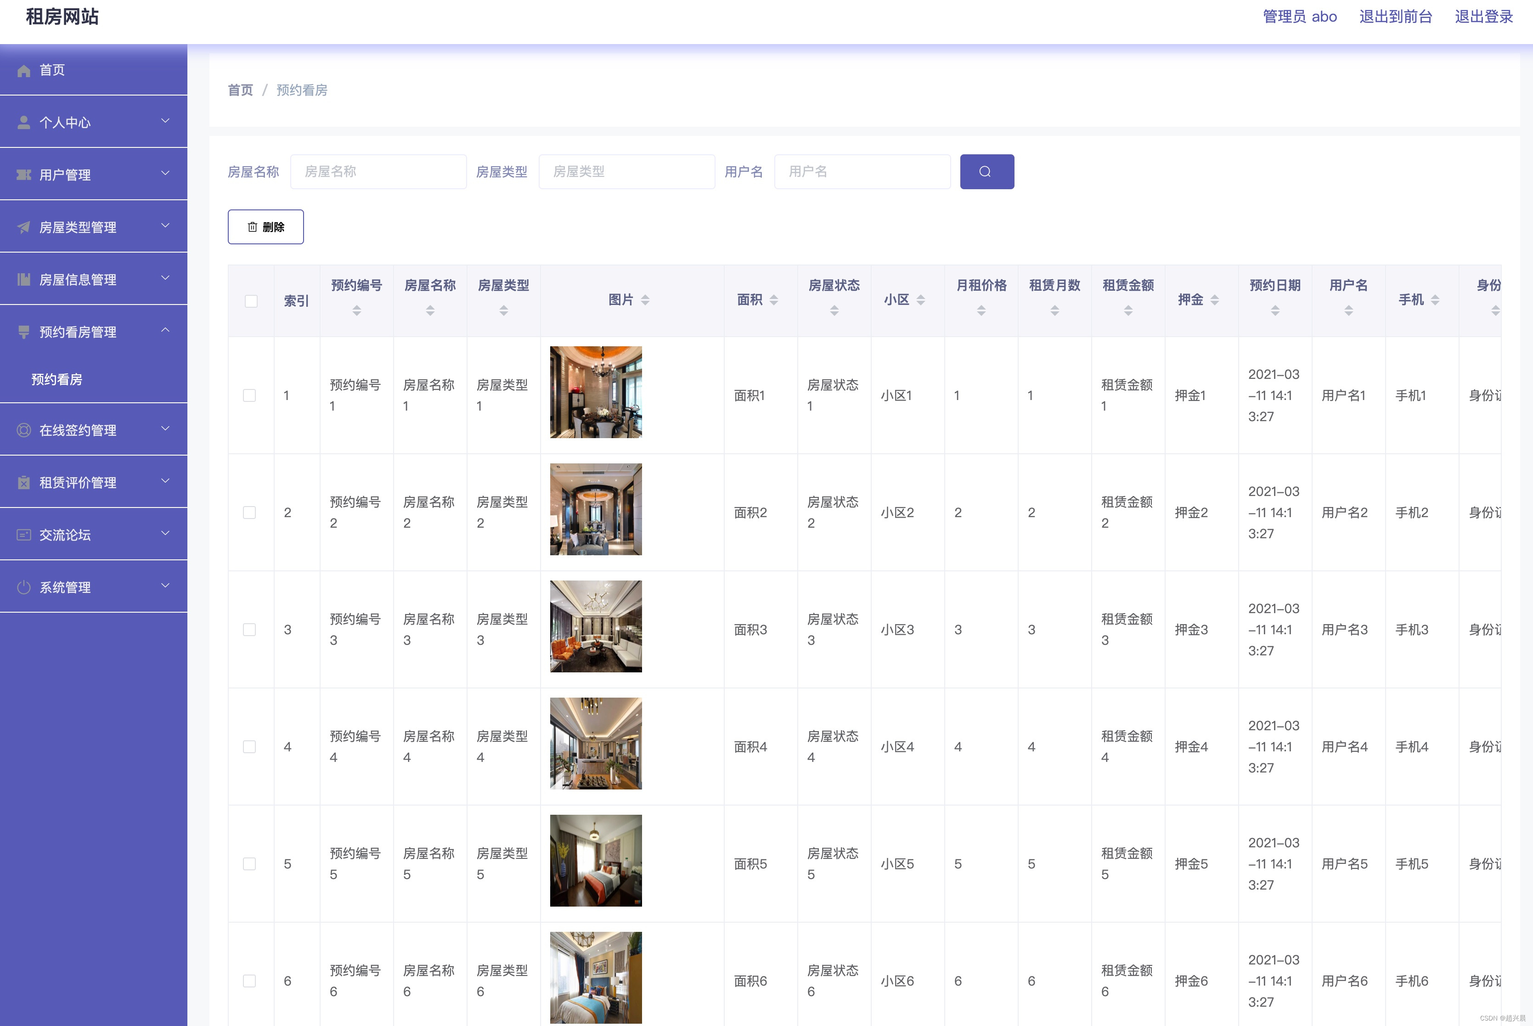Open the 交流论坛 menu label
The height and width of the screenshot is (1026, 1533).
(x=65, y=535)
